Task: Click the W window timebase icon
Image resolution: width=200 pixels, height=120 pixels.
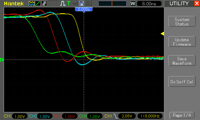Action: [133, 3]
